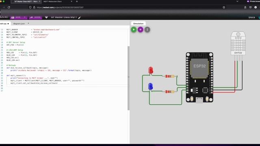The image size is (260, 146).
Task: Open the dropdown arrow beside Save
Action: [x=25, y=17]
